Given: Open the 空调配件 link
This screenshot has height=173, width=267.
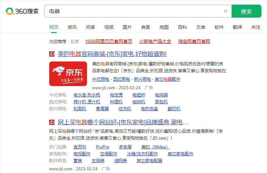Looking at the screenshot, I should 109,154.
